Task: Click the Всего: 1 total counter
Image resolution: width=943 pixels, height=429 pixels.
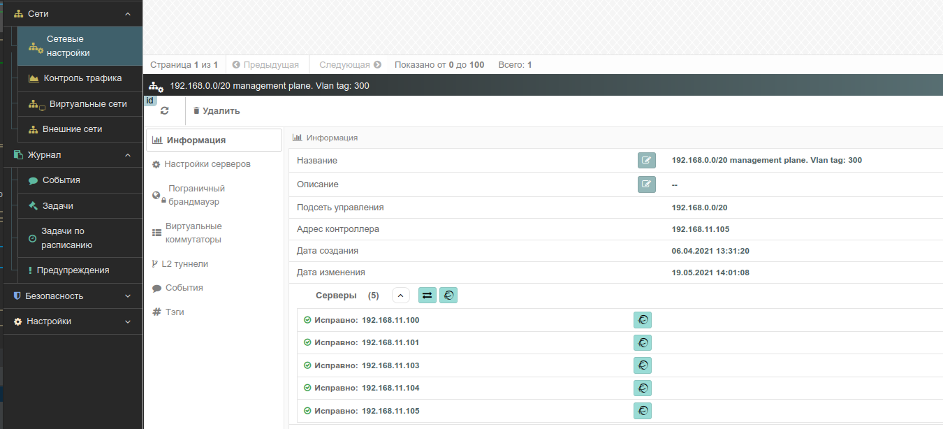Action: click(515, 64)
